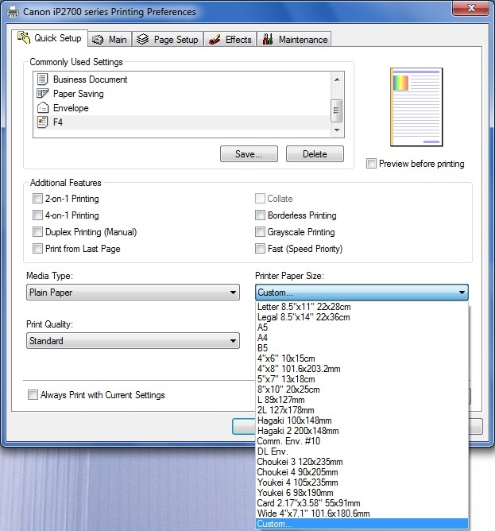Toggle Grayscale Printing checkbox
This screenshot has height=531, width=495.
click(260, 232)
